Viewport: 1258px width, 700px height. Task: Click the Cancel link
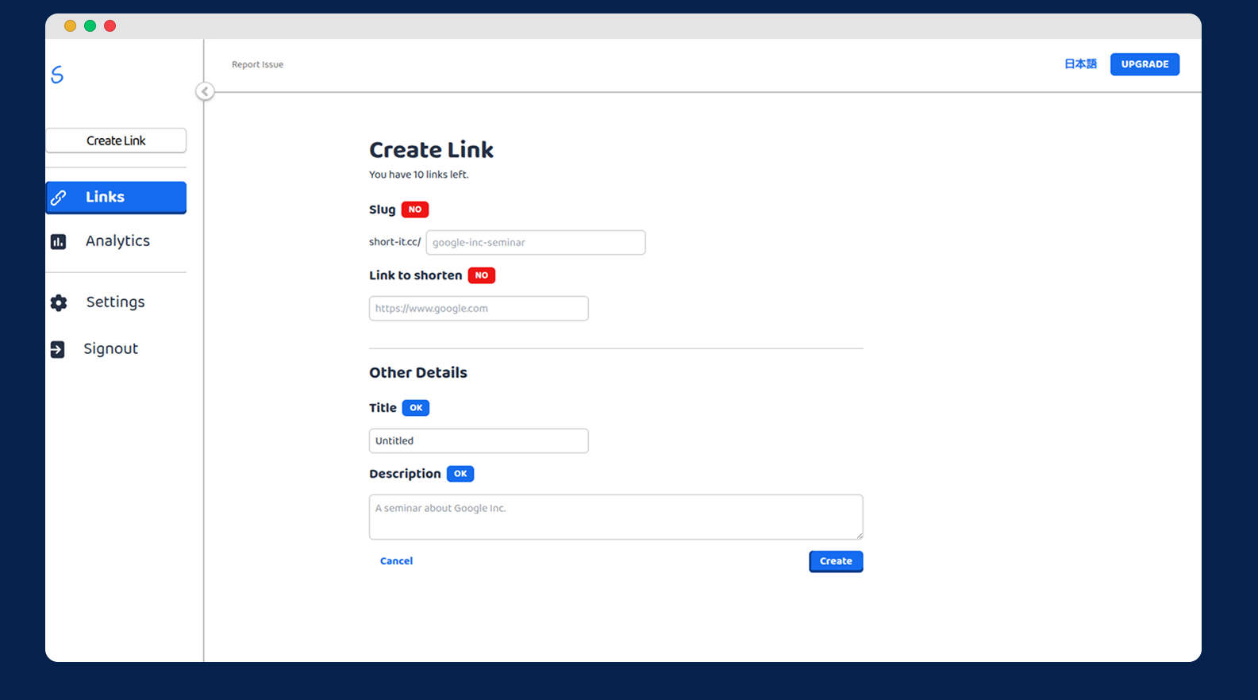tap(396, 561)
